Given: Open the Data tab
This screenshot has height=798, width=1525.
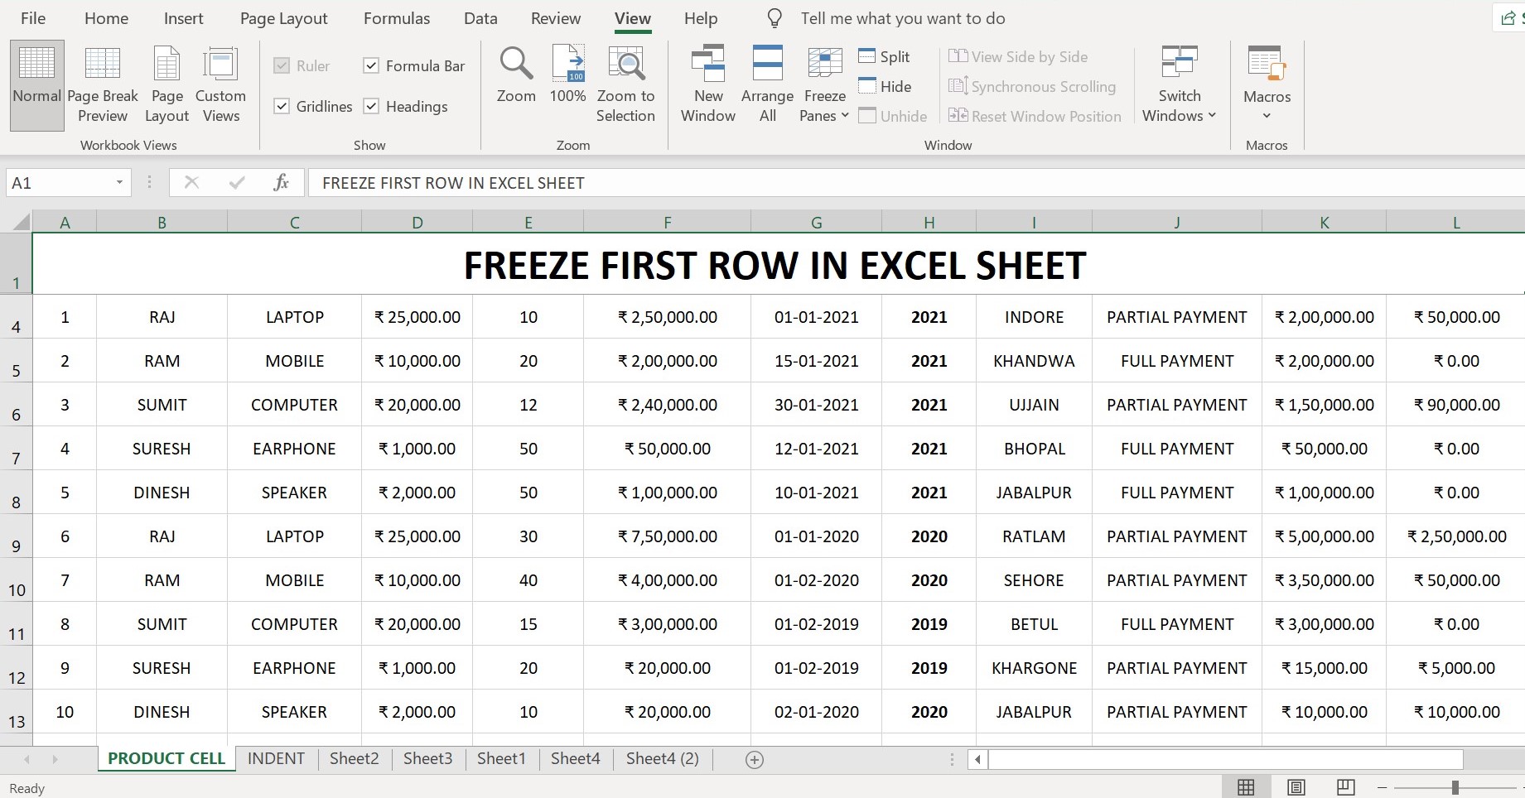Looking at the screenshot, I should (480, 18).
